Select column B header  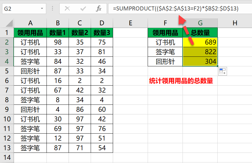pos(58,23)
